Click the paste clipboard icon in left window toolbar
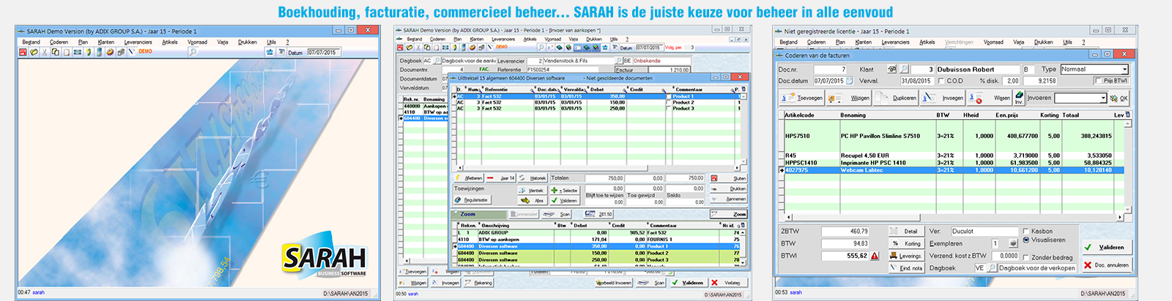 (67, 52)
